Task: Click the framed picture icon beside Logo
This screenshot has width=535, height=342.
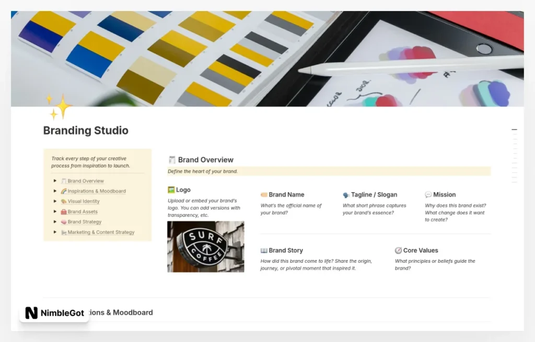Action: 171,190
